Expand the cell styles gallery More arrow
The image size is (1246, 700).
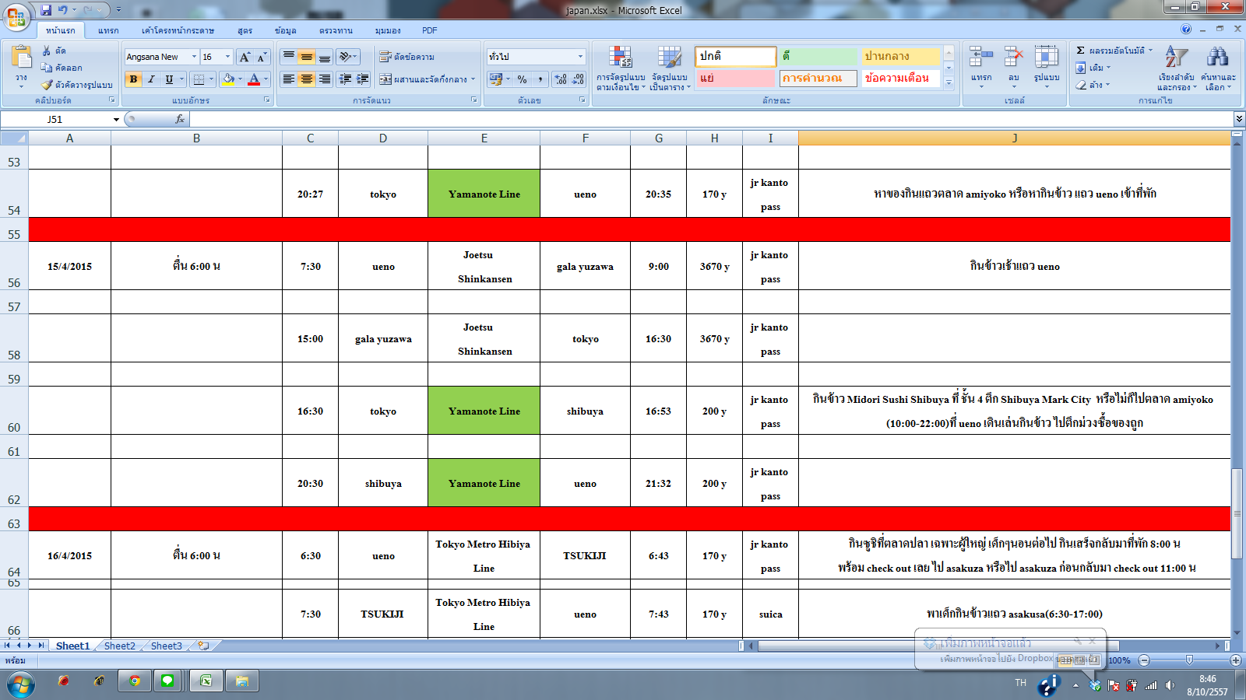[x=949, y=82]
